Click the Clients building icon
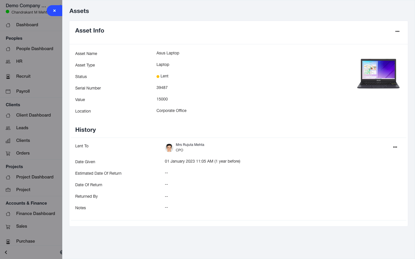The image size is (415, 259). [8, 141]
